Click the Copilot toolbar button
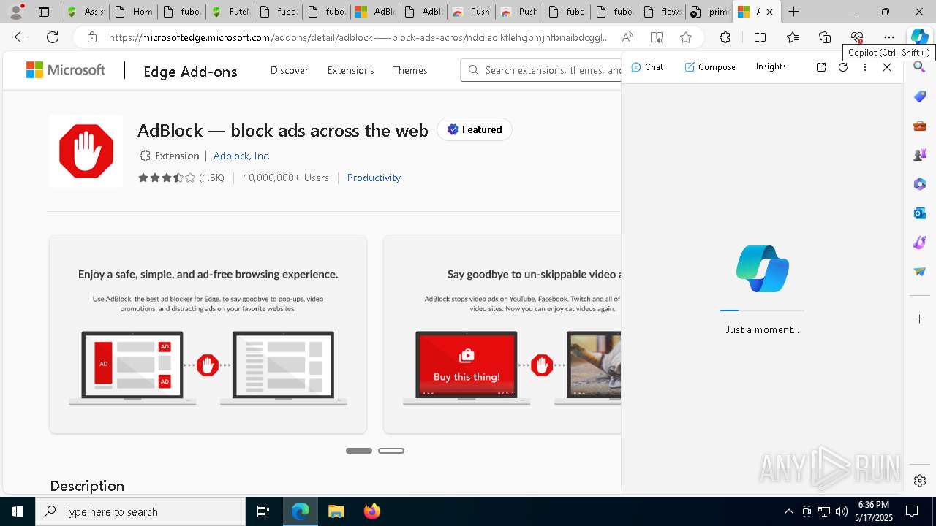The image size is (936, 526). point(919,37)
